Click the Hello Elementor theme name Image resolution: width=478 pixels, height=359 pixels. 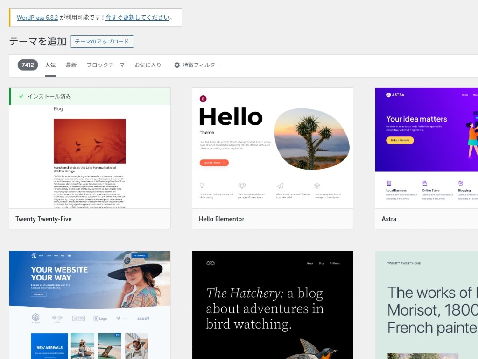pos(222,219)
